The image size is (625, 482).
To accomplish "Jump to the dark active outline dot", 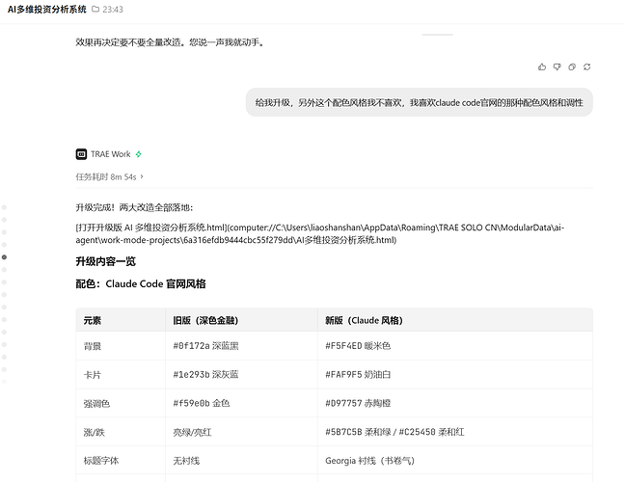I will click(5, 257).
